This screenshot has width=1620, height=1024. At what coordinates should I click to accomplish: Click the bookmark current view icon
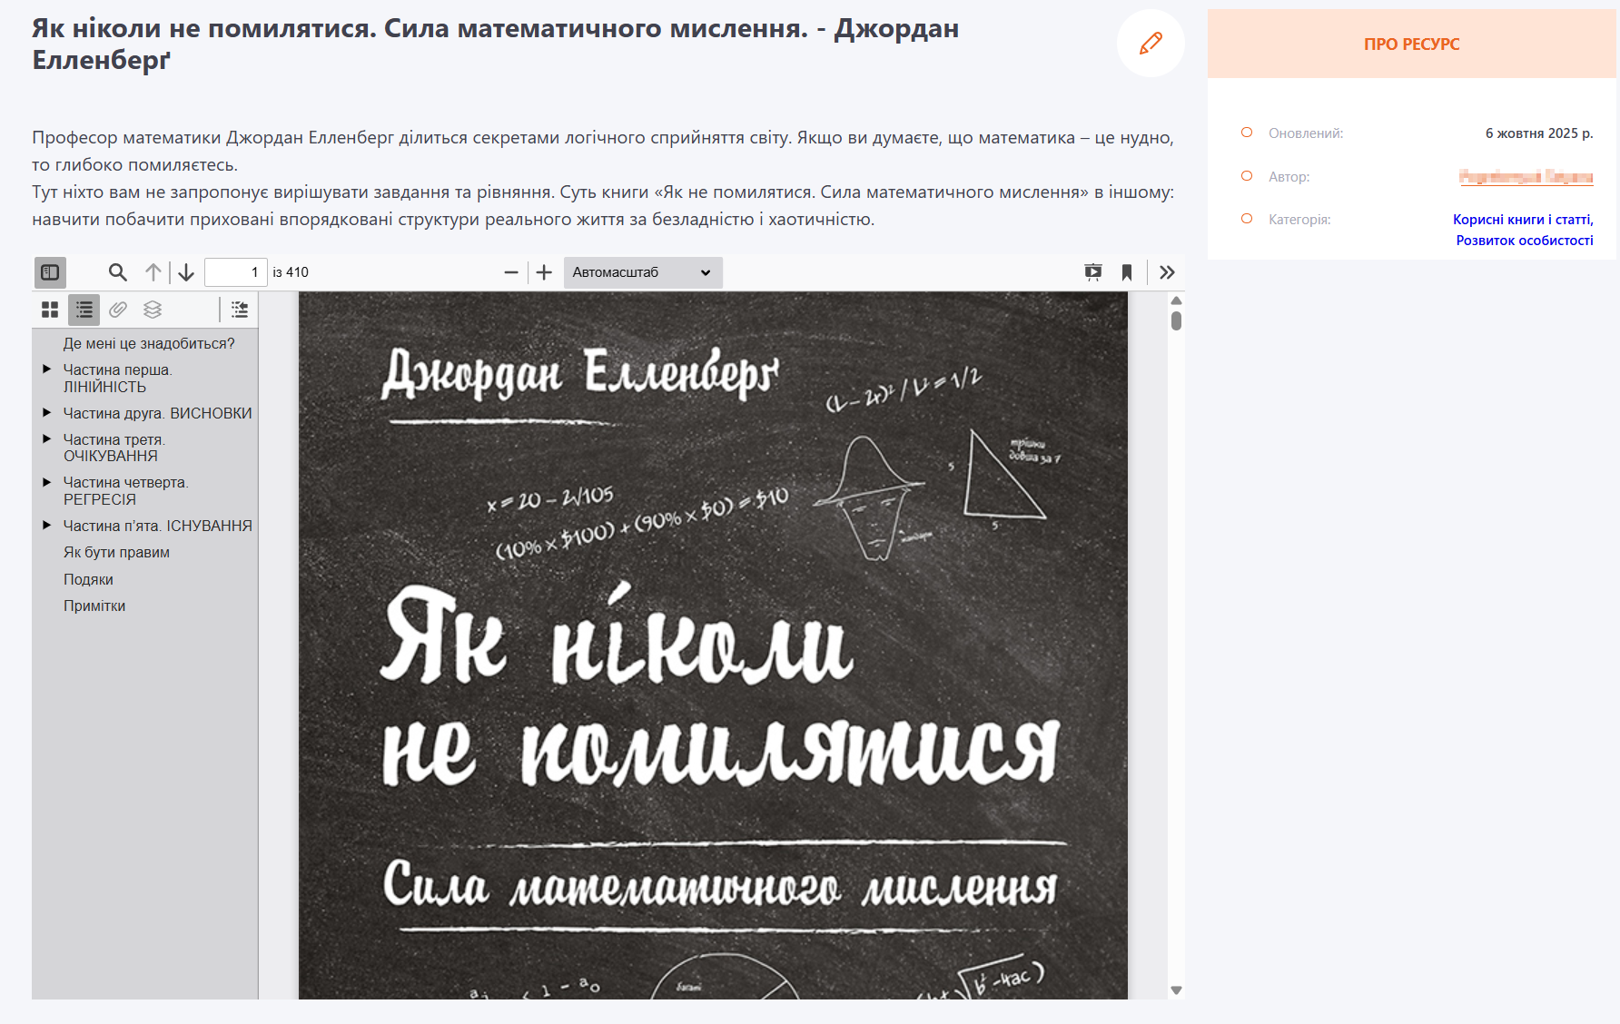point(1127,272)
